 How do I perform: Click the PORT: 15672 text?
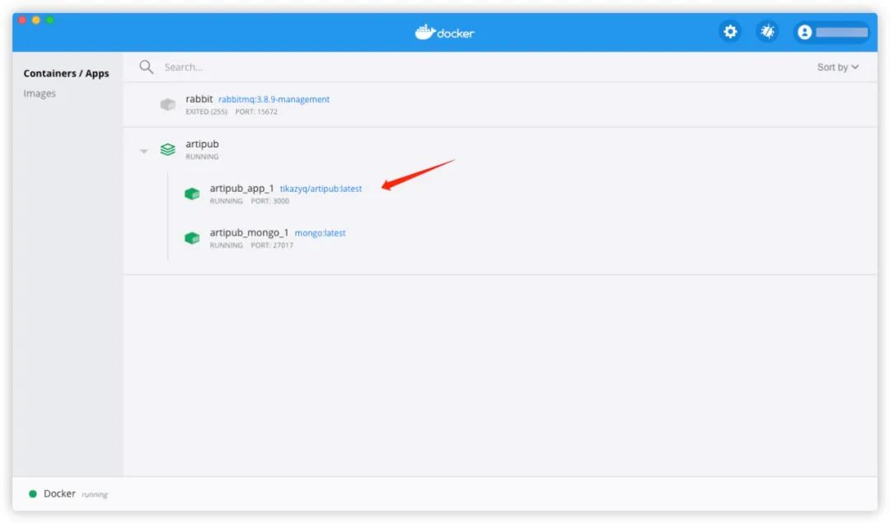256,112
